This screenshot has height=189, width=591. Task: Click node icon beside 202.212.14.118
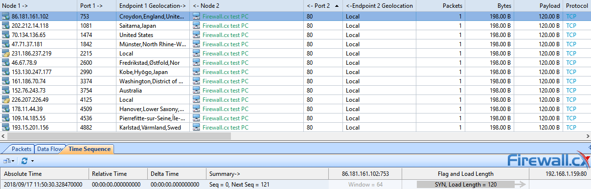pos(6,26)
